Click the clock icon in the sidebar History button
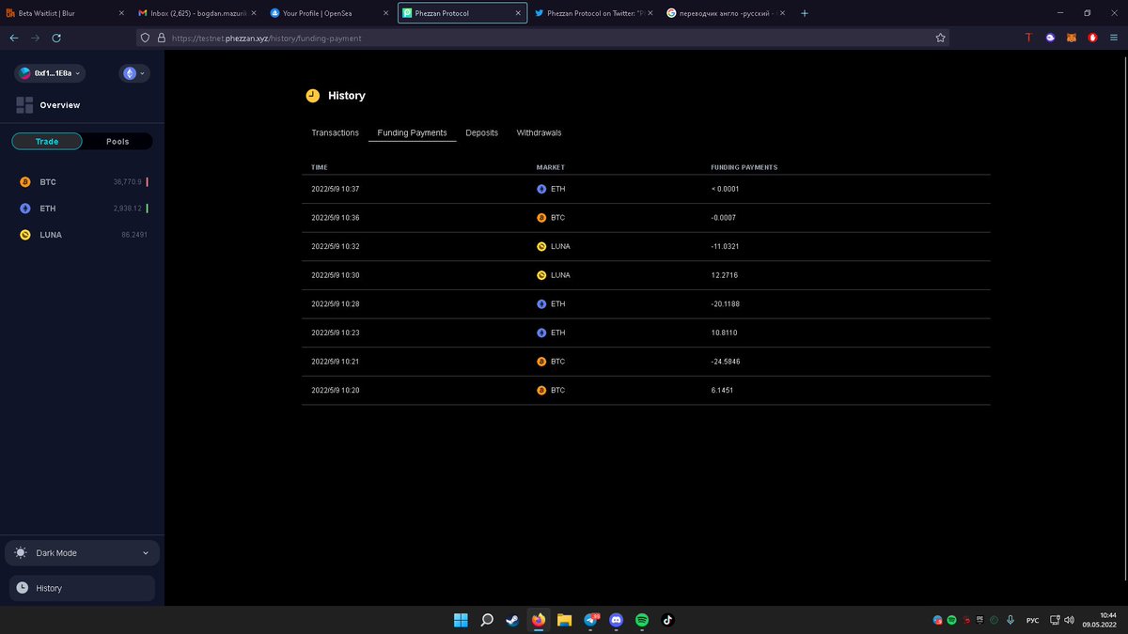Viewport: 1128px width, 634px height. point(23,588)
